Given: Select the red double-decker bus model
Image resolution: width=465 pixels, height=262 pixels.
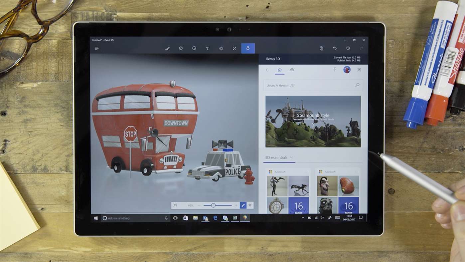Looking at the screenshot, I should [x=145, y=128].
